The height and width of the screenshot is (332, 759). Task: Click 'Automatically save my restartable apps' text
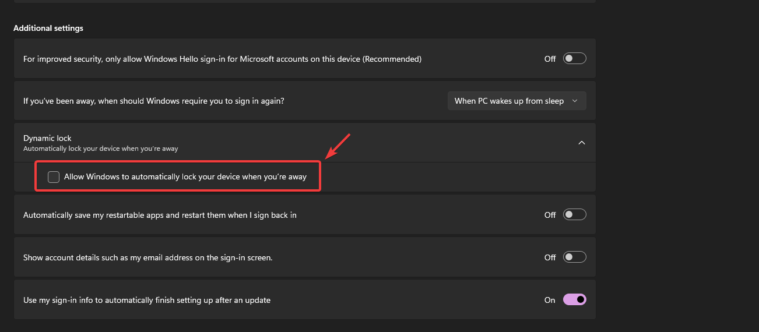160,215
